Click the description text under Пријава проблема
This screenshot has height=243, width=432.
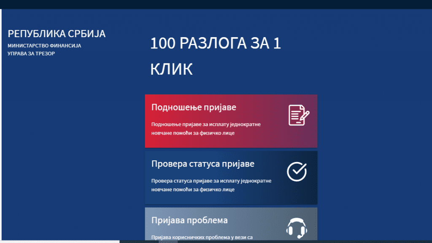coord(202,238)
